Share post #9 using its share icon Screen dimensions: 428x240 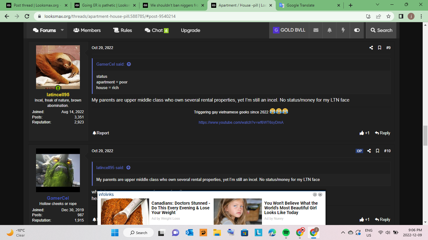pyautogui.click(x=371, y=48)
